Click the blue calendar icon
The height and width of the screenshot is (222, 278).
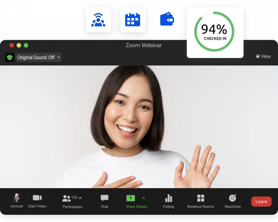pos(133,20)
